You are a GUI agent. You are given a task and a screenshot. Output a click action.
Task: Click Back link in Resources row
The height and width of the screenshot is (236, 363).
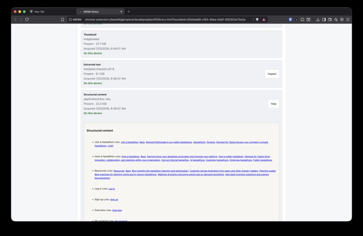pos(128,171)
